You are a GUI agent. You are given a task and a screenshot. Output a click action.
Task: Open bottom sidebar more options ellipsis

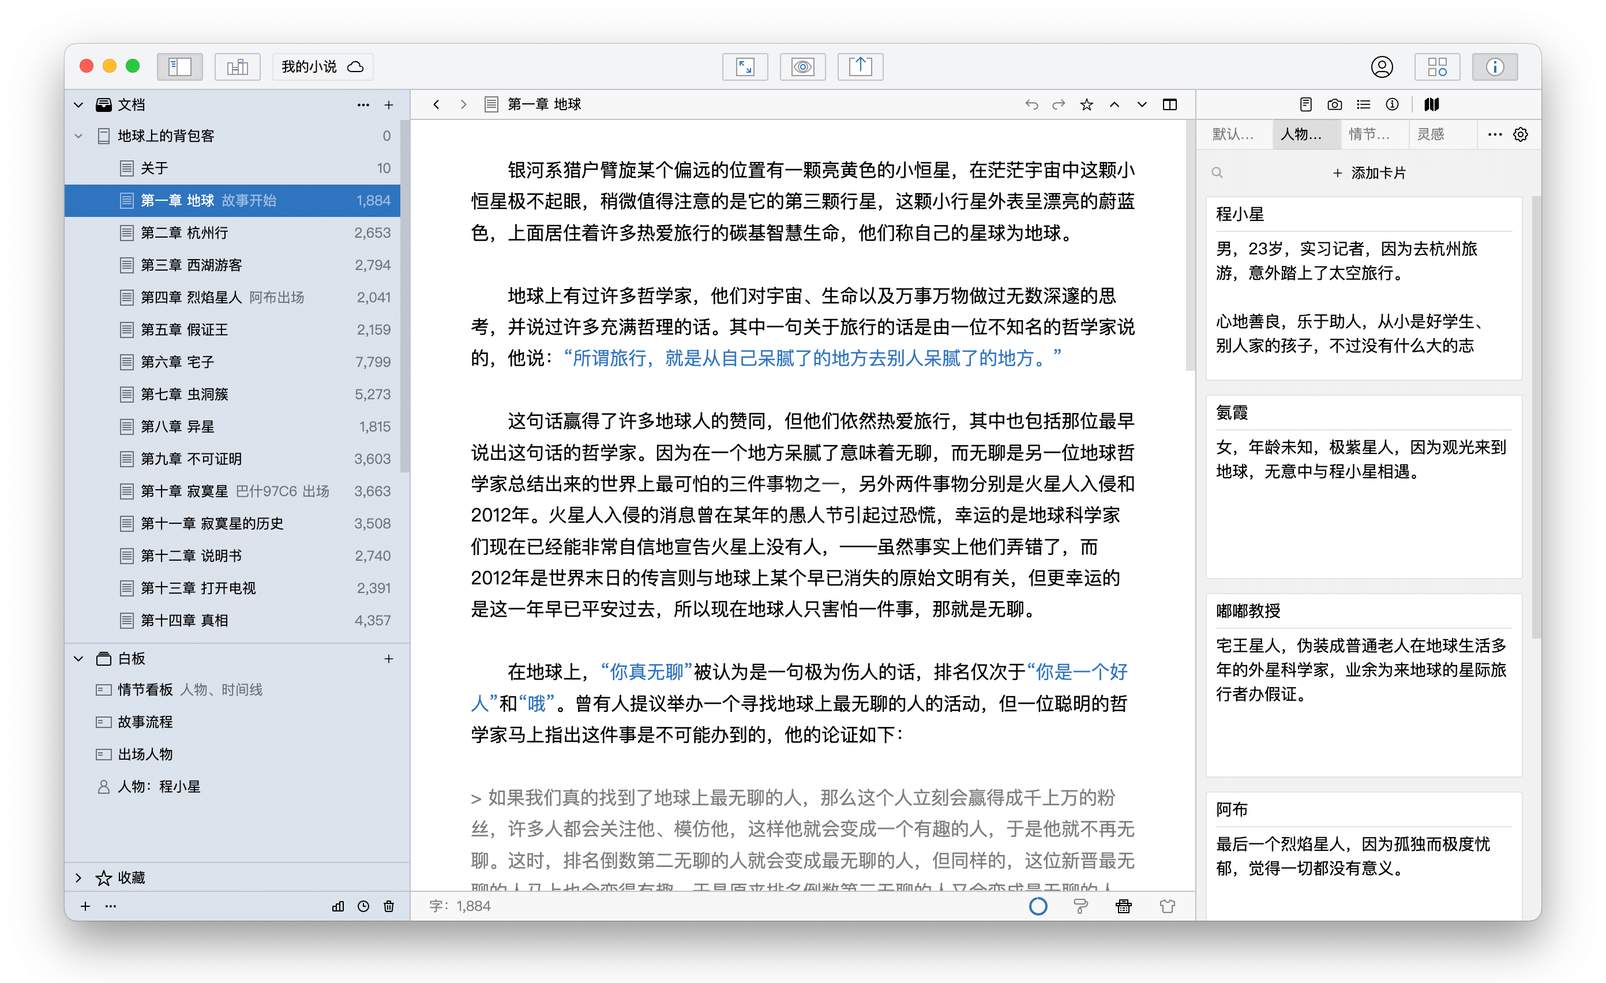(x=111, y=906)
